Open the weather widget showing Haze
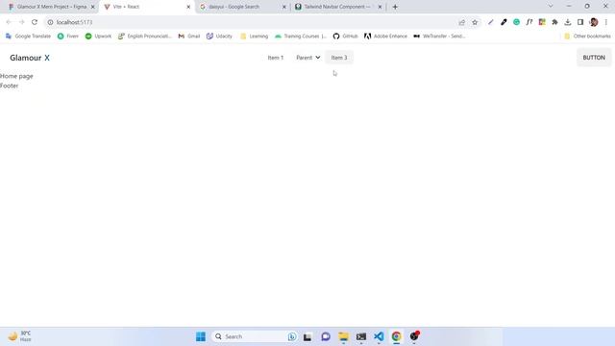 click(x=19, y=336)
